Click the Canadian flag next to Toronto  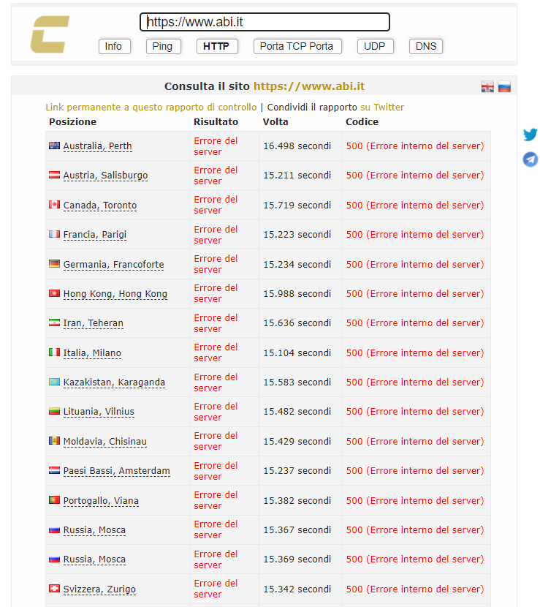[54, 205]
